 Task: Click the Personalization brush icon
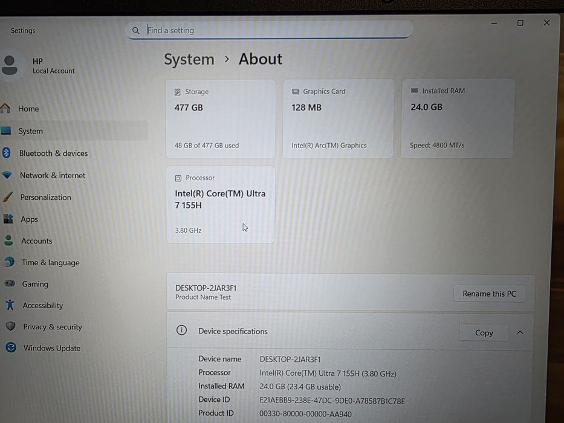click(x=7, y=196)
